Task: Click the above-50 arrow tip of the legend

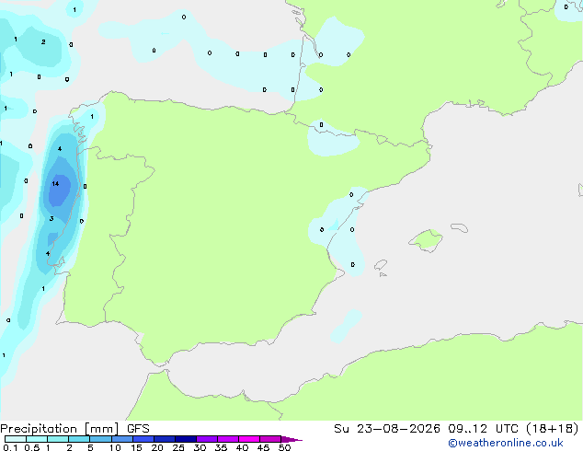Action: (x=291, y=439)
